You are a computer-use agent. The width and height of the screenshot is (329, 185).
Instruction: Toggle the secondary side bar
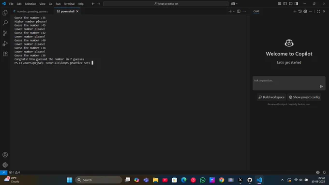tap(296, 3)
